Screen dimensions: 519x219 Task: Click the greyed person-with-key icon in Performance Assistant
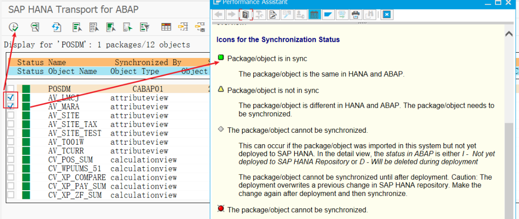point(300,14)
